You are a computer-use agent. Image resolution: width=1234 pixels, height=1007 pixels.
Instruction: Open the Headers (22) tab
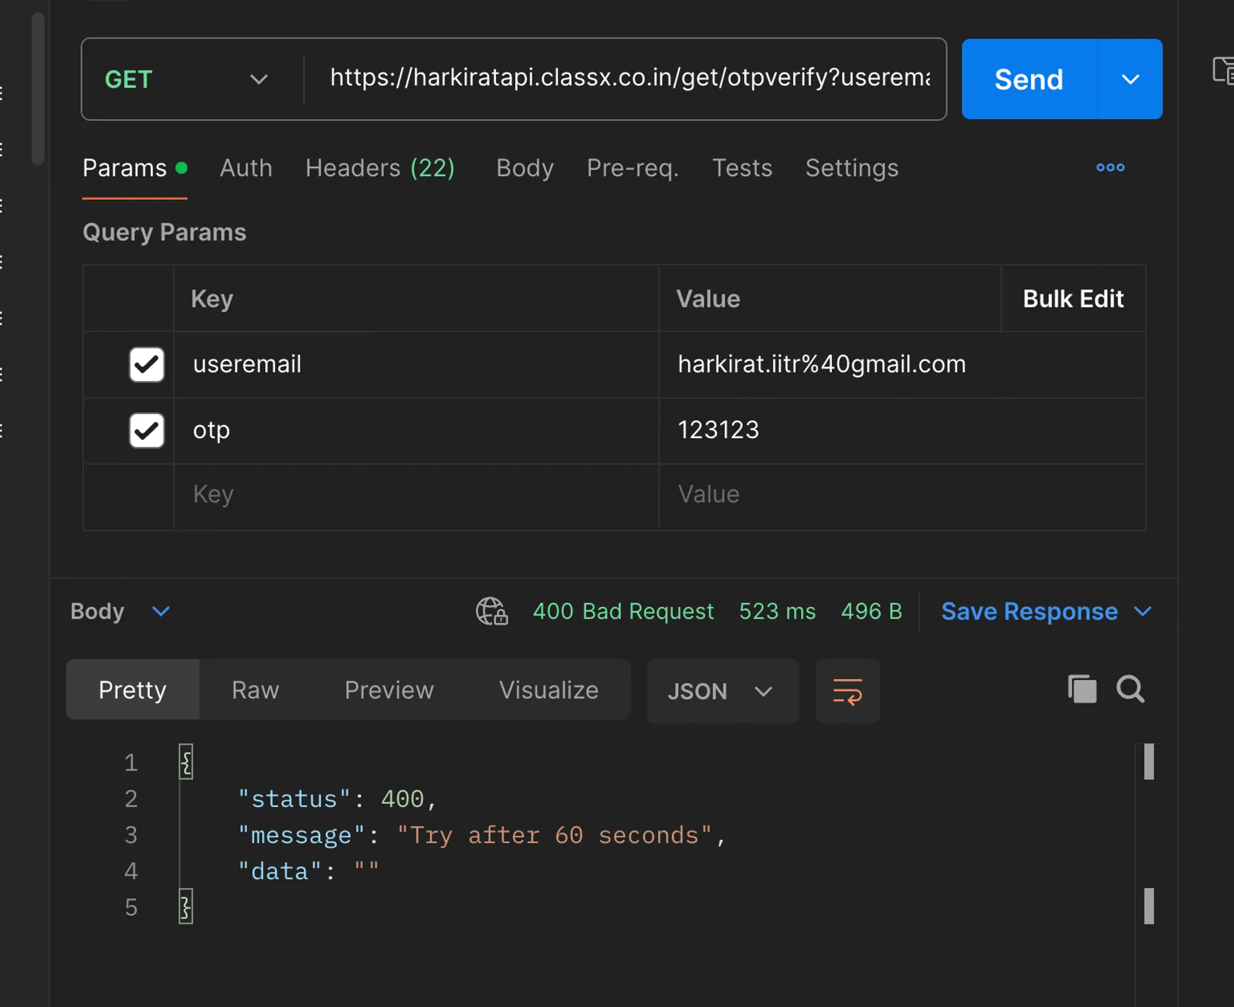pyautogui.click(x=380, y=168)
